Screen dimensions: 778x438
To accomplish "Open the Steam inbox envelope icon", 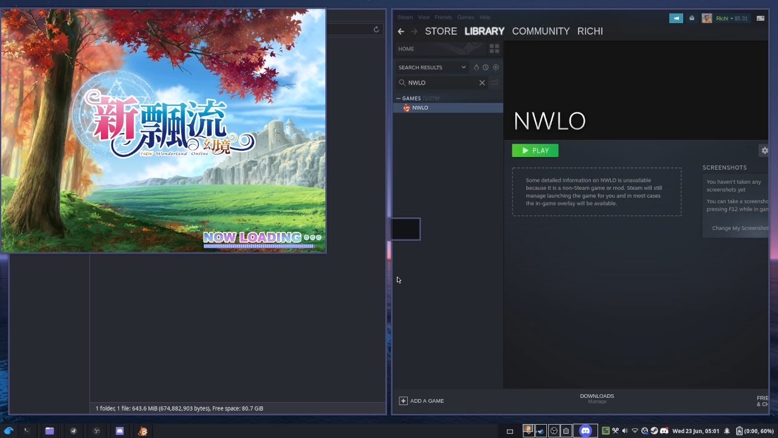I will click(x=692, y=18).
